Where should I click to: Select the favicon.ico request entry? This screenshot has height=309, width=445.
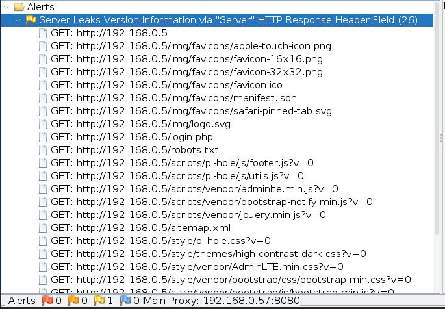[x=166, y=85]
